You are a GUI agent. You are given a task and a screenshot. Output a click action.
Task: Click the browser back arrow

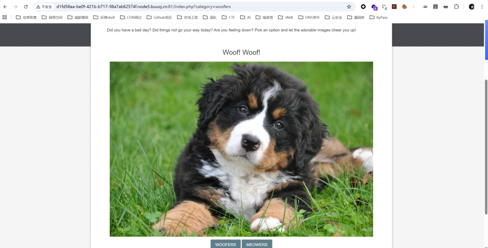pos(5,7)
